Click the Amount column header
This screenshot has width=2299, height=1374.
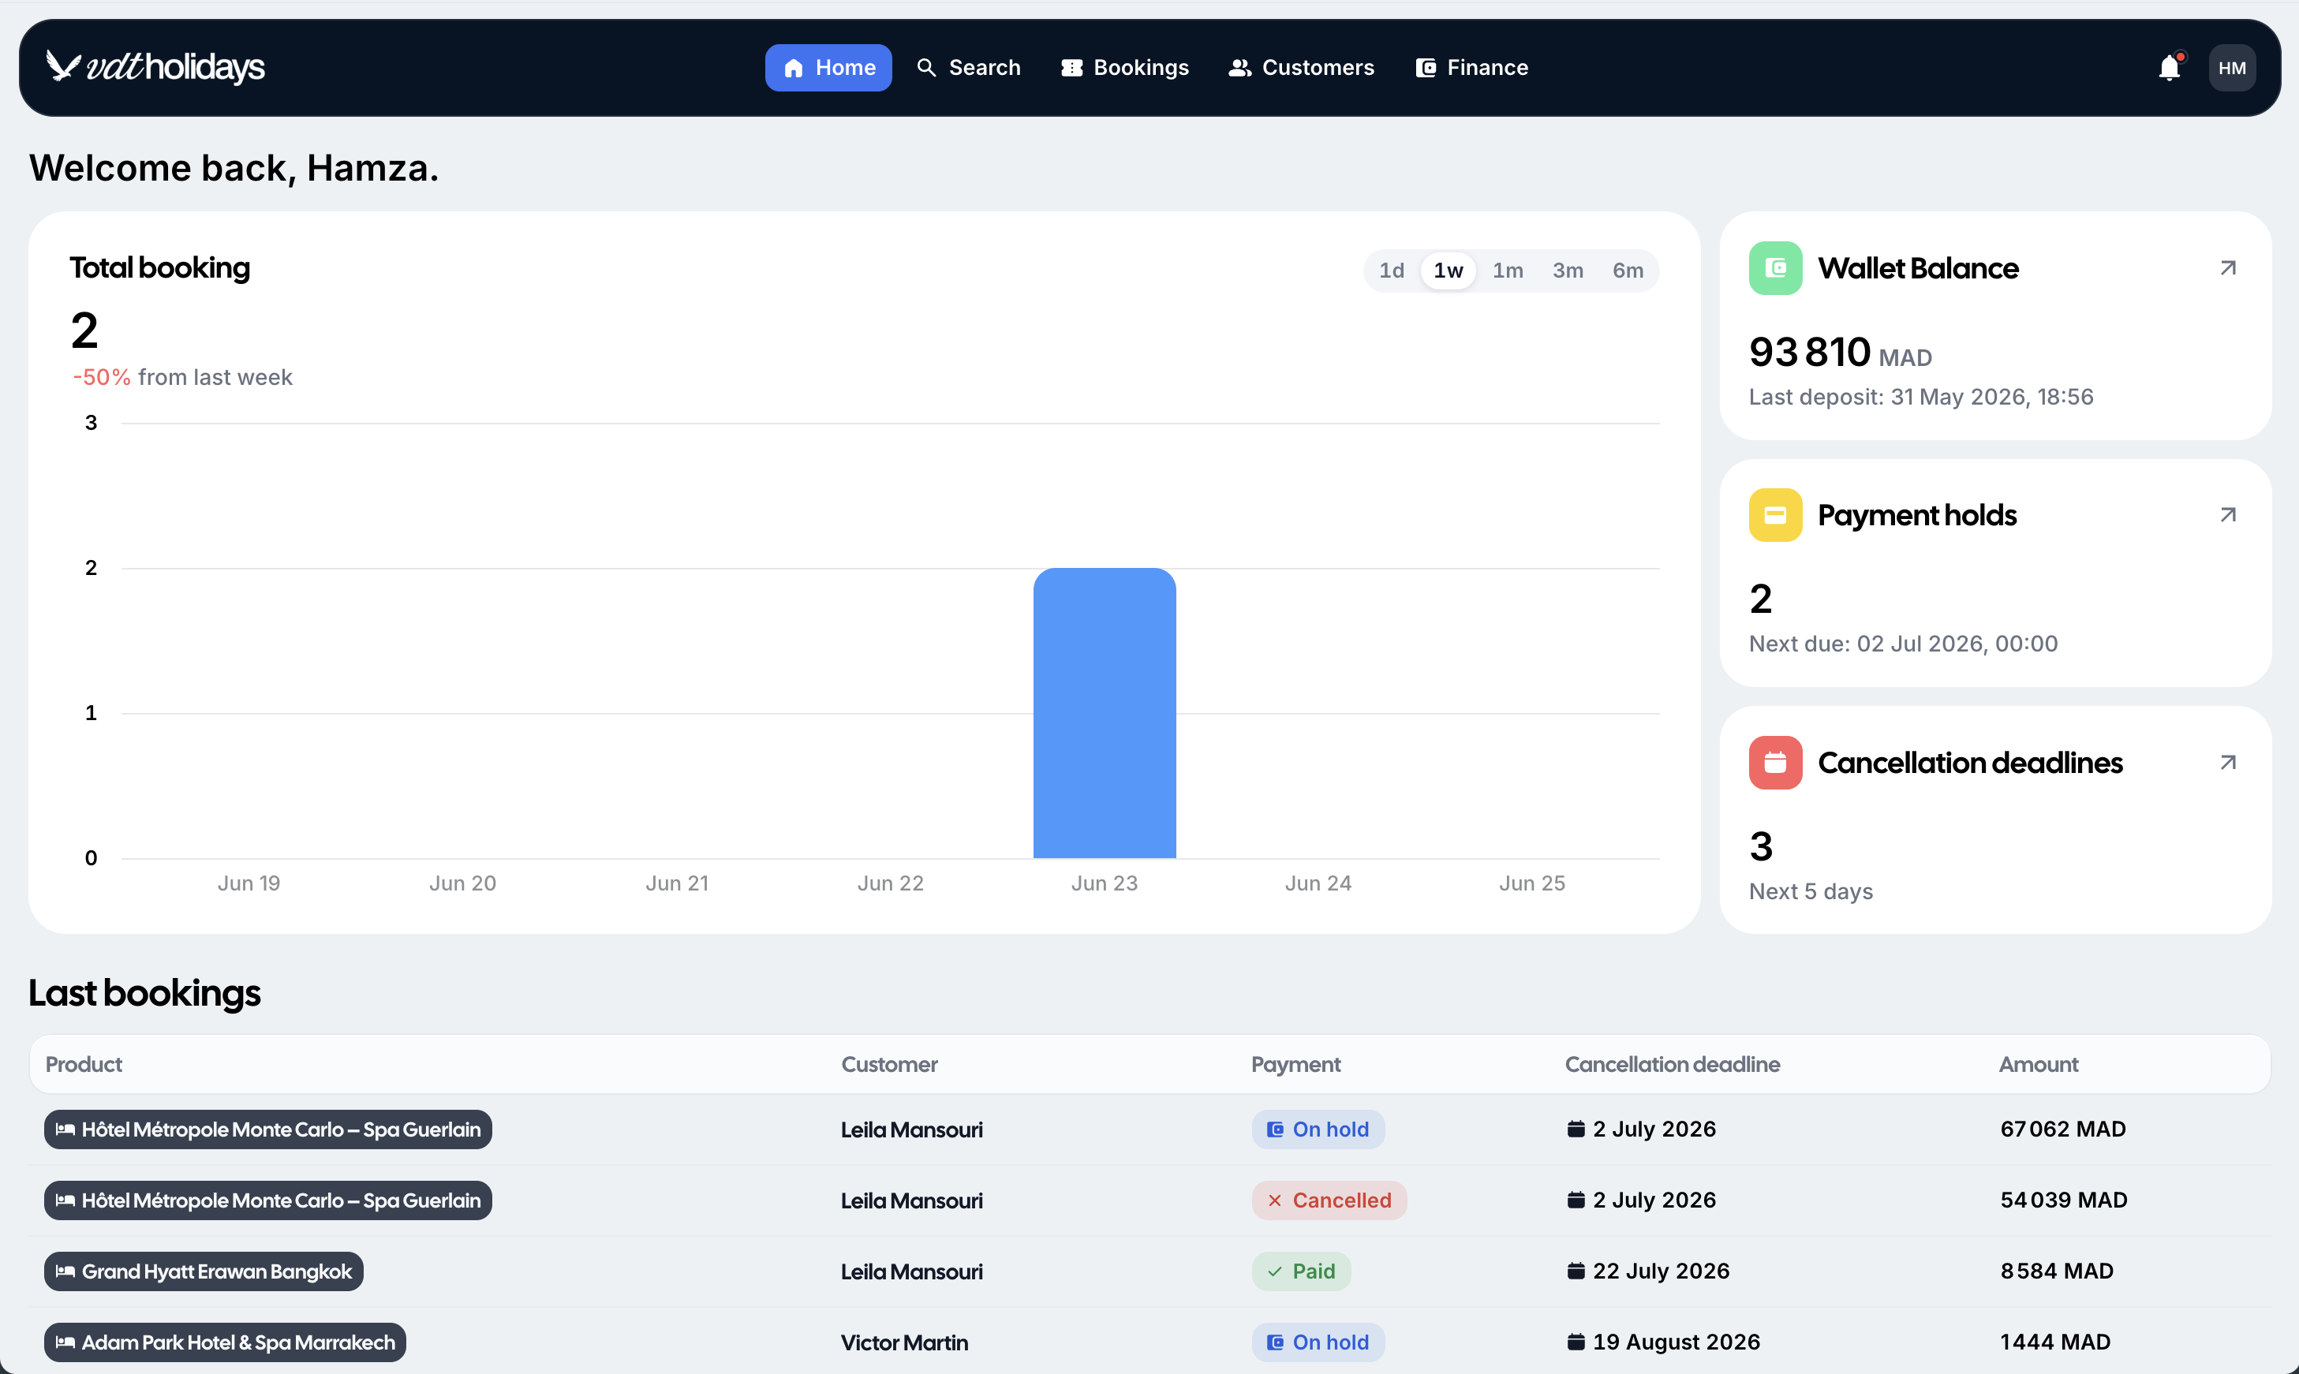pos(2038,1064)
